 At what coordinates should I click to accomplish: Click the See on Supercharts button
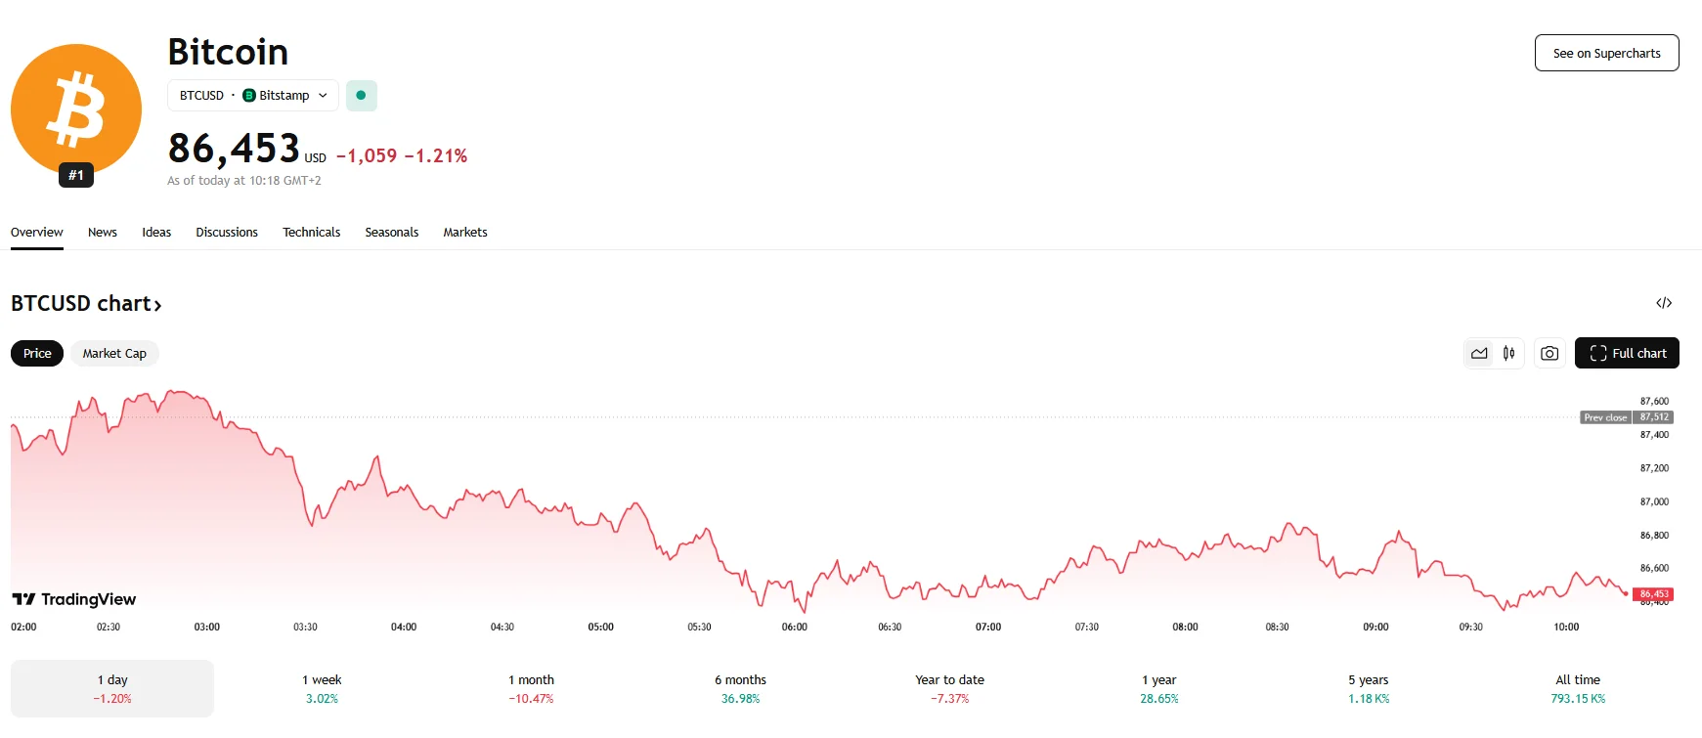tap(1606, 53)
